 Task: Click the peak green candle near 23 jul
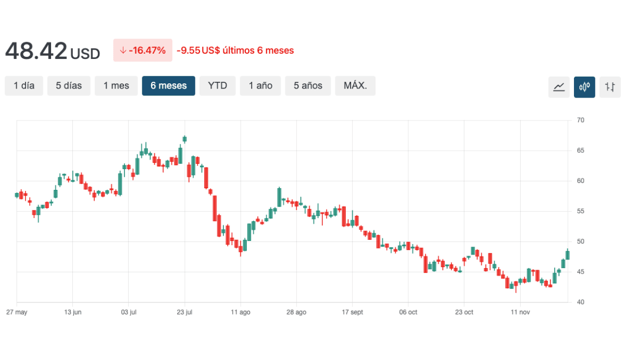coord(184,139)
